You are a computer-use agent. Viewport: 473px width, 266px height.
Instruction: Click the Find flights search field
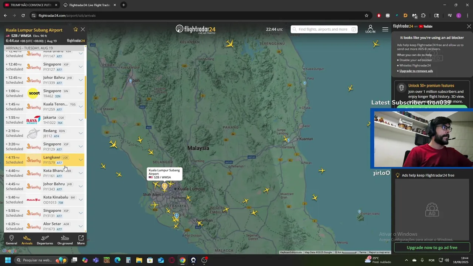click(x=324, y=29)
